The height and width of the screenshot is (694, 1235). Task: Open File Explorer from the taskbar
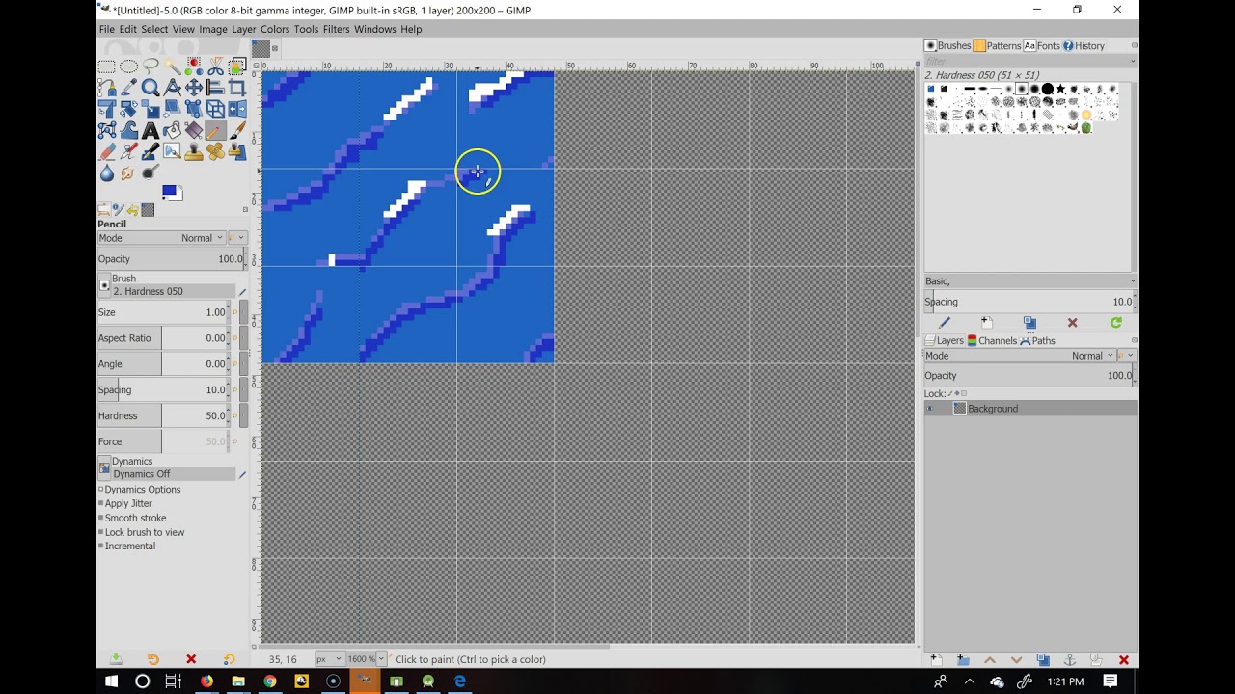pos(237,681)
